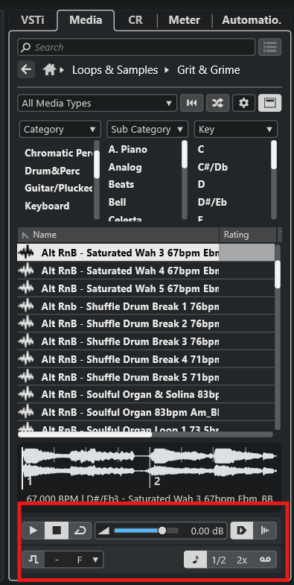Image resolution: width=294 pixels, height=585 pixels.
Task: Click the half-time 1/2 tempo button
Action: pos(219,560)
